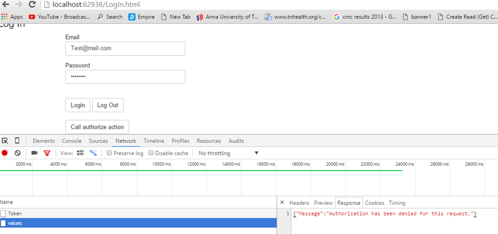Screen dimensions: 498x234
Task: Select the Network tab
Action: [x=126, y=141]
